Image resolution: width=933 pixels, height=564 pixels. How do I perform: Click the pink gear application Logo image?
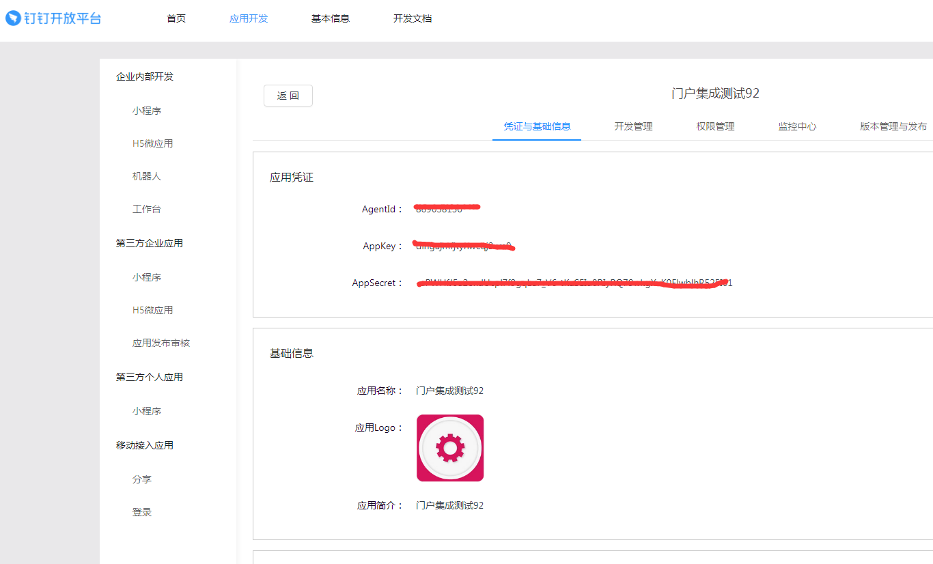[450, 448]
